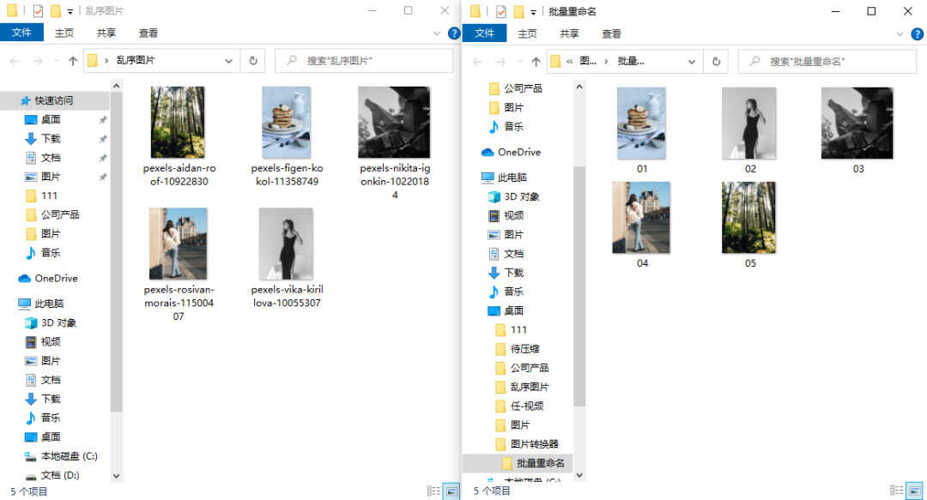Screen dimensions: 927x500
Task: Go up one folder level in the 乱序图片 window
Action: 73,60
